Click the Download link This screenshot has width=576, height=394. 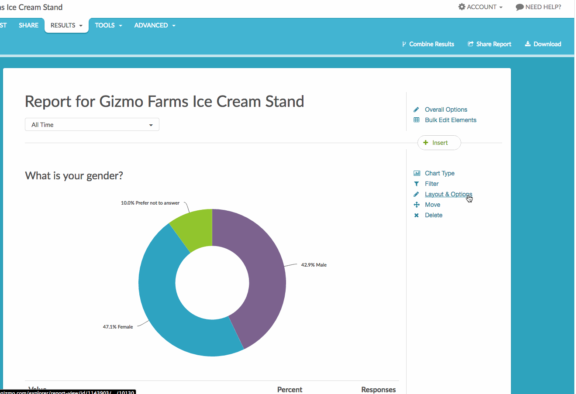click(543, 44)
